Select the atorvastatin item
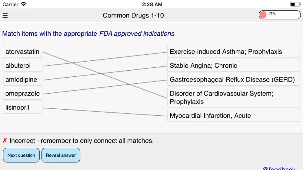Image resolution: width=303 pixels, height=170 pixels. (x=22, y=52)
